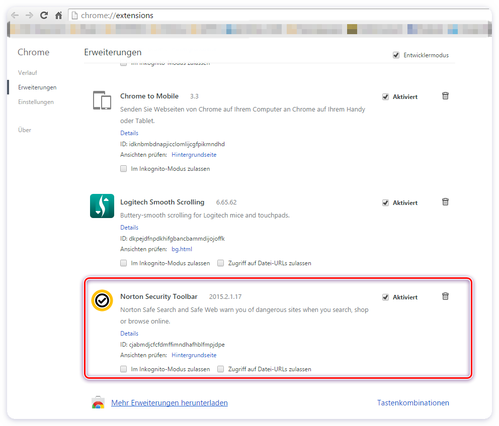
Task: Click version number 6.65.62
Action: (226, 202)
